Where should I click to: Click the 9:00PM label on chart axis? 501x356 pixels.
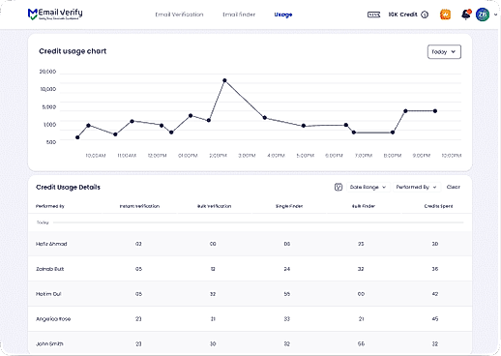click(x=422, y=156)
